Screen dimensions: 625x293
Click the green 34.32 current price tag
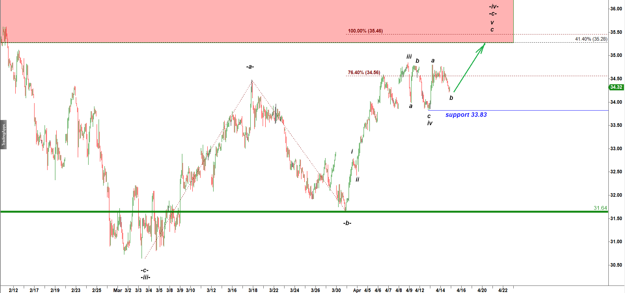pos(616,87)
